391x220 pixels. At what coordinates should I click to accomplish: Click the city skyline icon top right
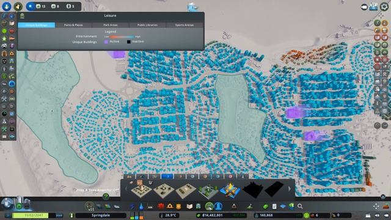click(x=373, y=7)
